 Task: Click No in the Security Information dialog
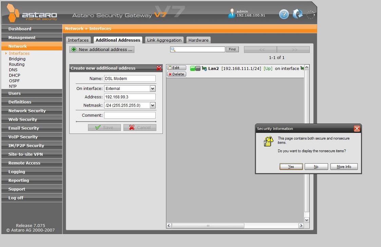[x=316, y=167]
